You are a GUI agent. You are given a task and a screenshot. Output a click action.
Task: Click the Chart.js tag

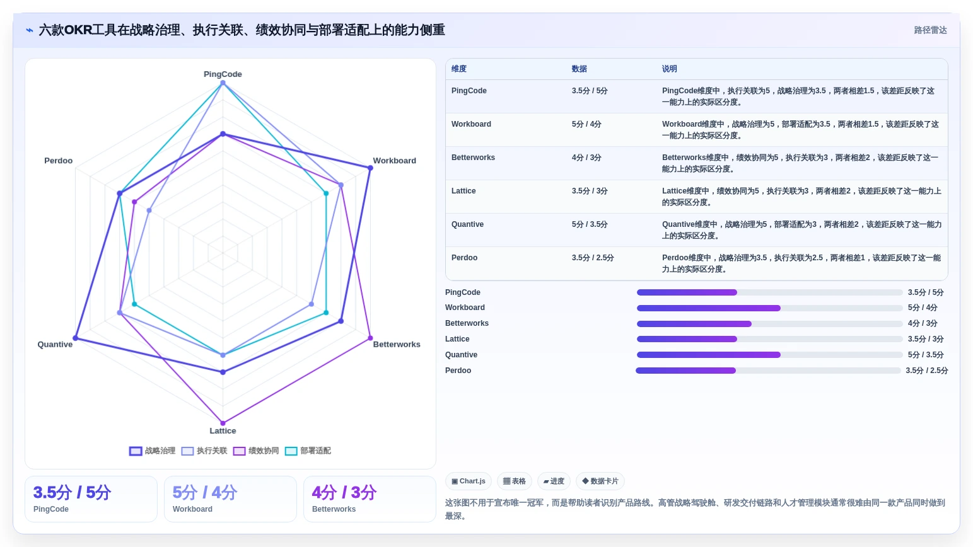tap(469, 481)
